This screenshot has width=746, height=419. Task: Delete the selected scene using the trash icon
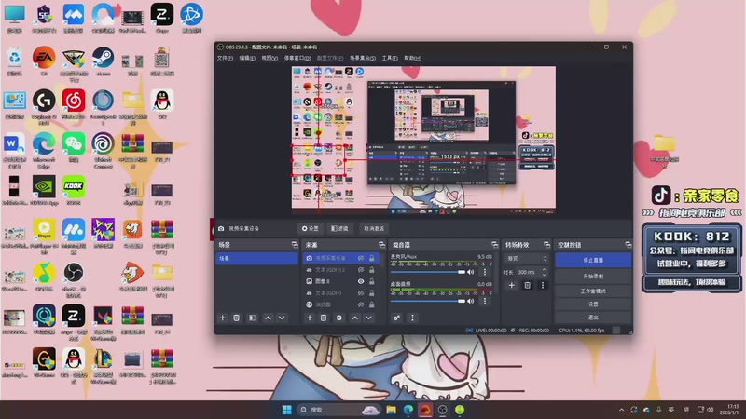click(237, 318)
